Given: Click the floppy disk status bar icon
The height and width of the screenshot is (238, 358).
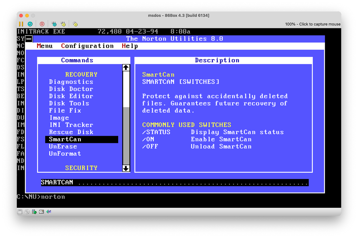Looking at the screenshot, I should point(20,211).
